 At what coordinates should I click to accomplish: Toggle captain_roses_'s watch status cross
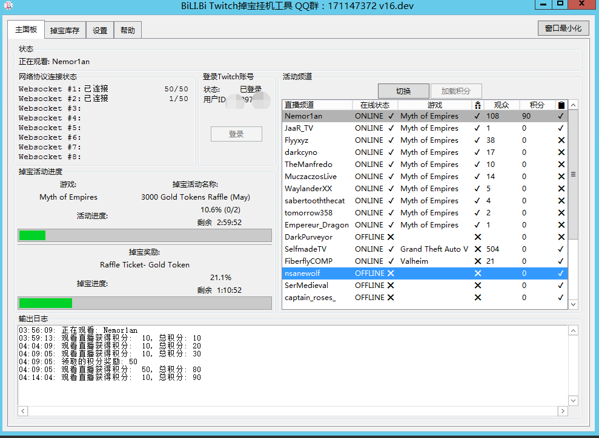point(478,297)
